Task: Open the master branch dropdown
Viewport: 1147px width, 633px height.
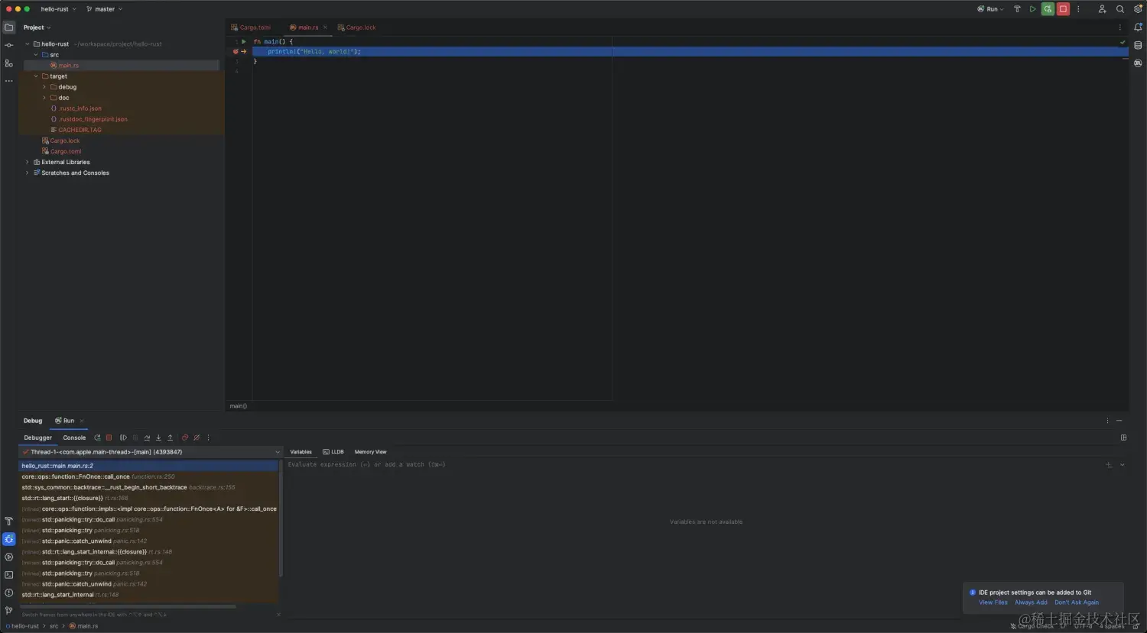Action: (x=105, y=9)
